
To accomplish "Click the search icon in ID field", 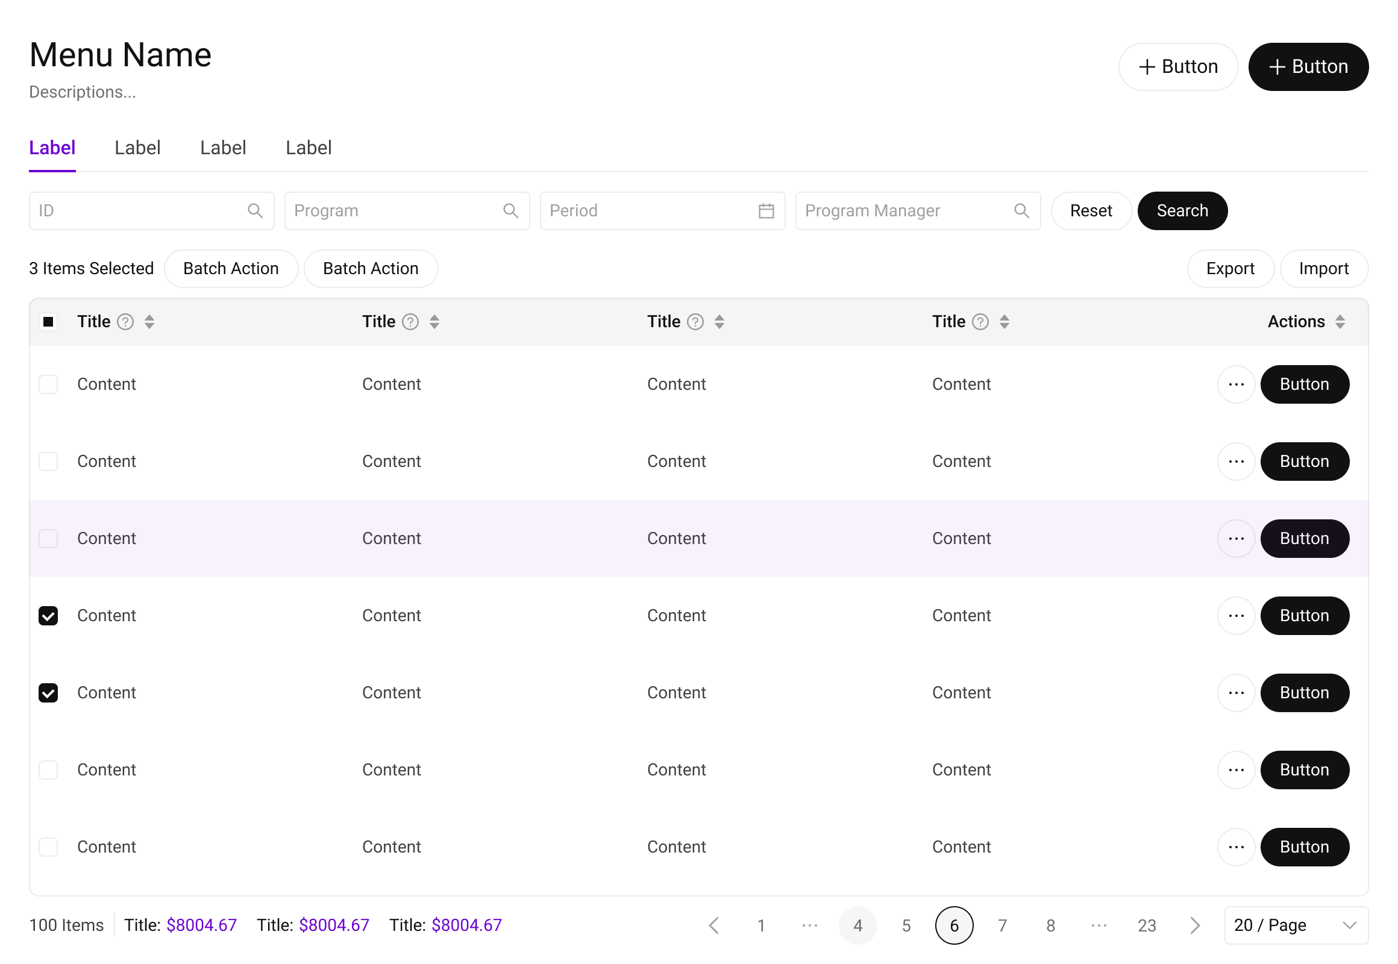I will [255, 211].
